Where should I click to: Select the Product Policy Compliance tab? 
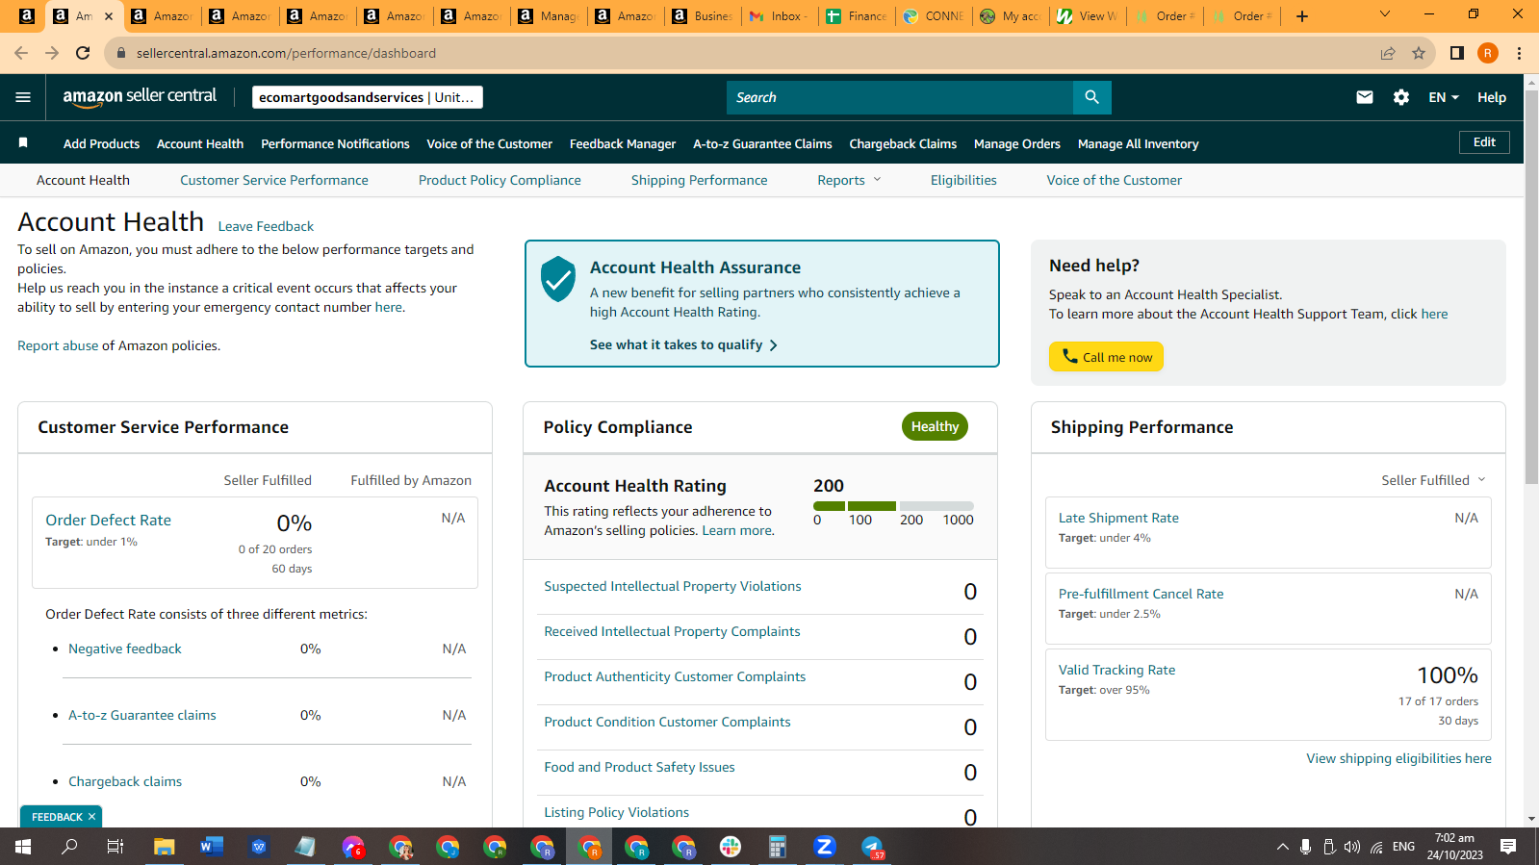500,180
